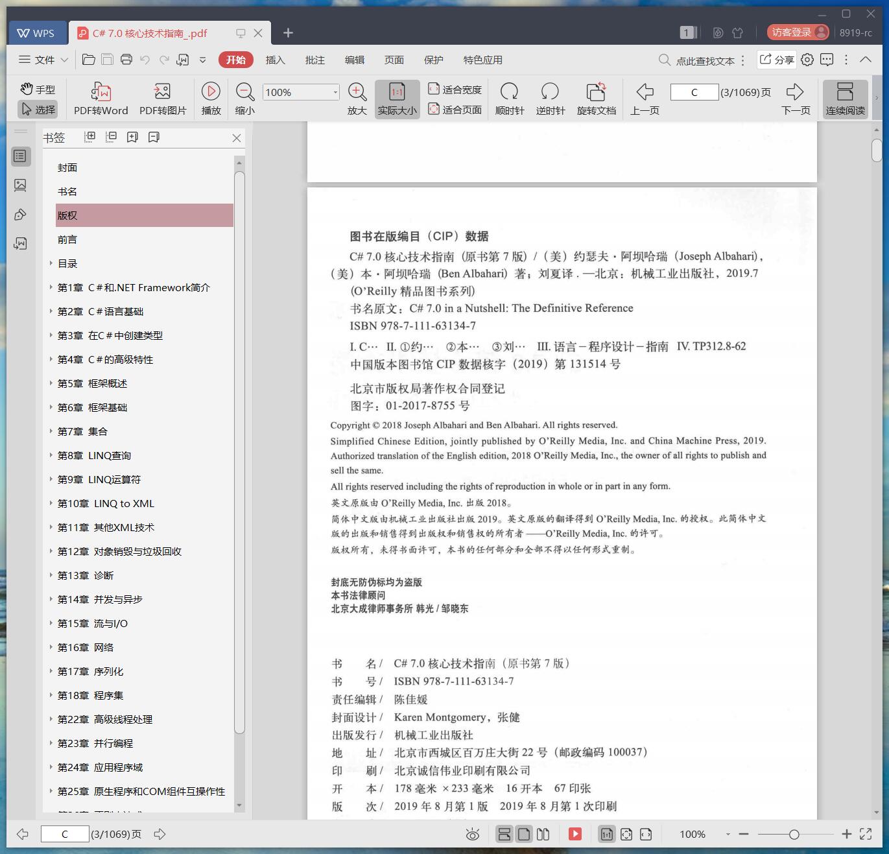Viewport: 889px width, 854px height.
Task: Click the save icon
Action: coord(108,60)
